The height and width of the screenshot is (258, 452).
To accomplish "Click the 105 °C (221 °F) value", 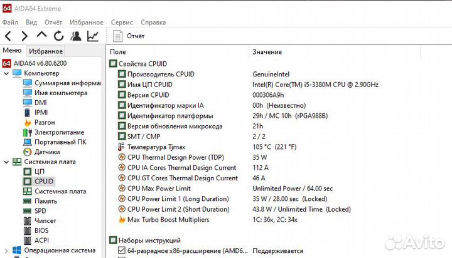I will (x=274, y=147).
